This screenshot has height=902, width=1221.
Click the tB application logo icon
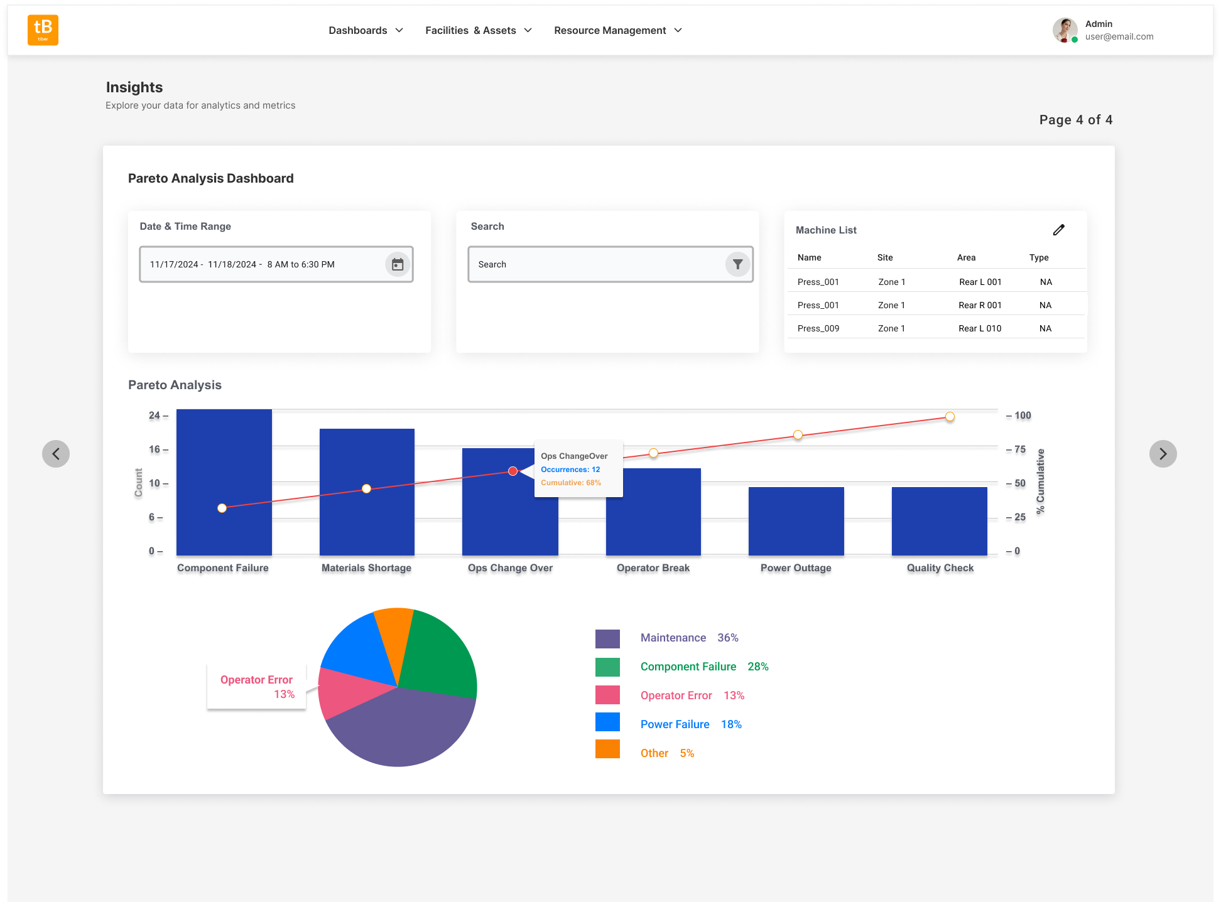(x=43, y=30)
